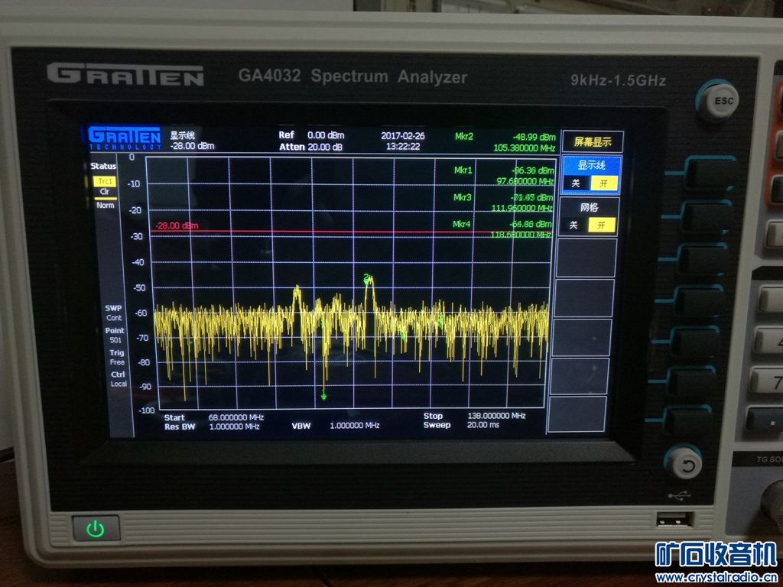Click the Point 501 status entry
Viewport: 783px width, 587px height.
[x=115, y=336]
